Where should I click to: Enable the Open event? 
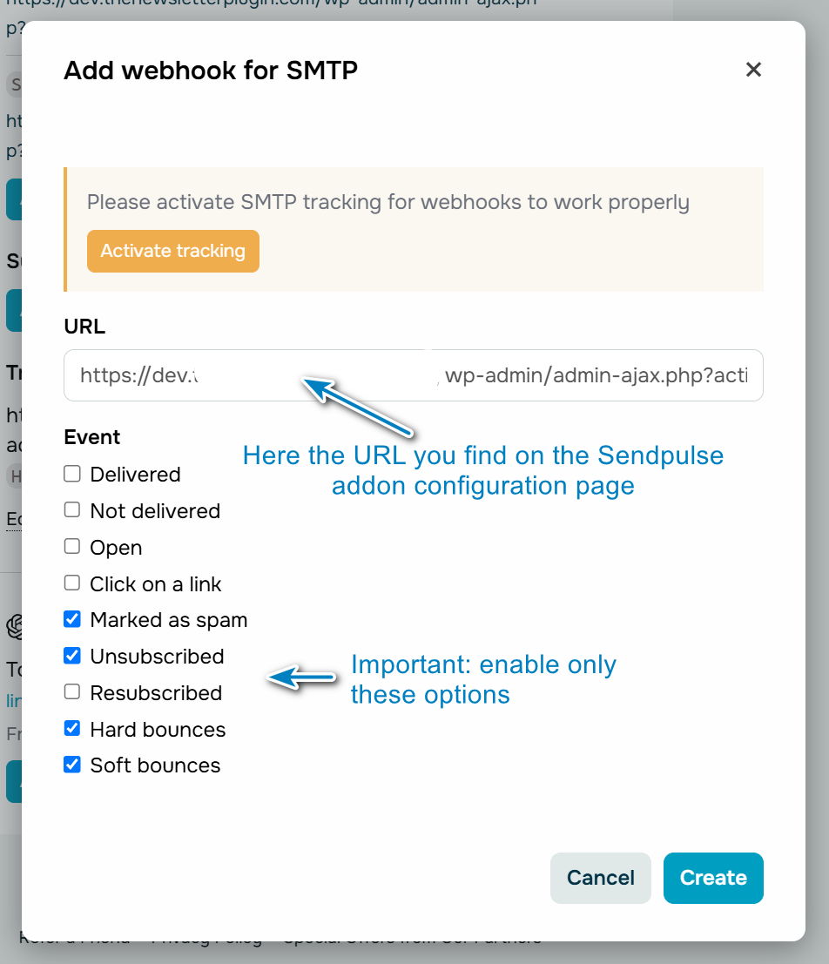(x=71, y=547)
